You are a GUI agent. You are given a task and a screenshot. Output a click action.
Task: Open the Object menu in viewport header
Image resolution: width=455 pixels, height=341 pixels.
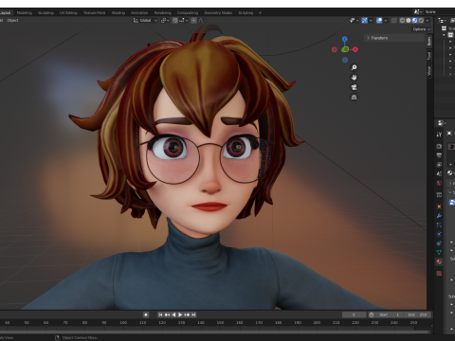tap(13, 20)
